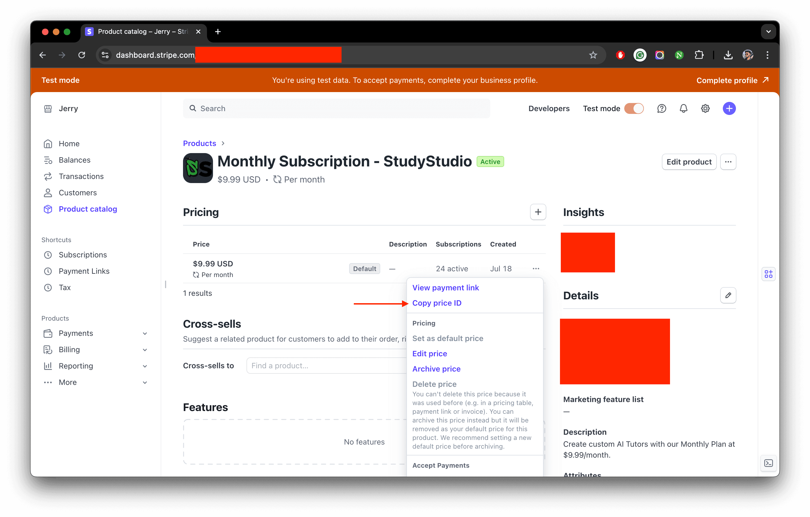Click the Jul 18 created date
The image size is (810, 517).
(x=501, y=269)
